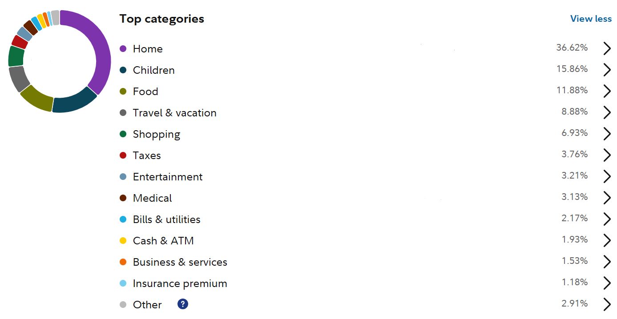Open the Food category arrow

click(x=607, y=91)
